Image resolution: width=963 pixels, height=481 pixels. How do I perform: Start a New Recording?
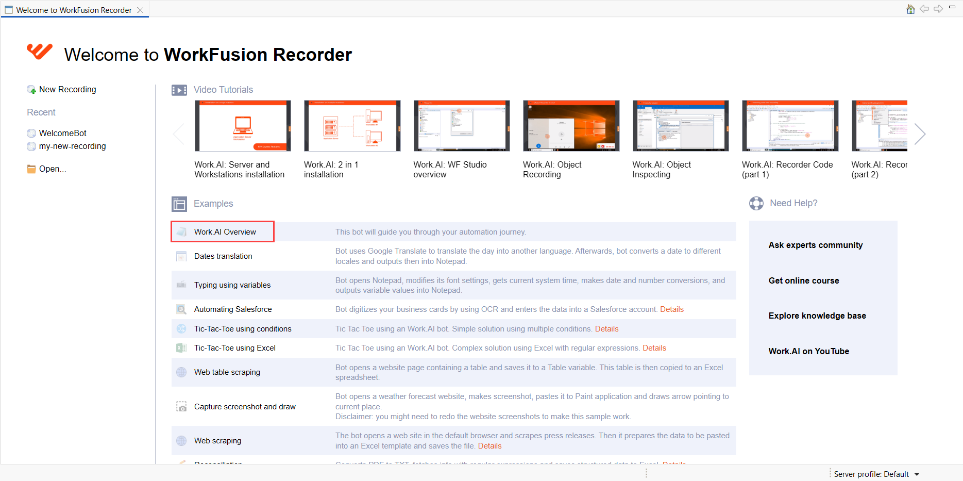67,90
